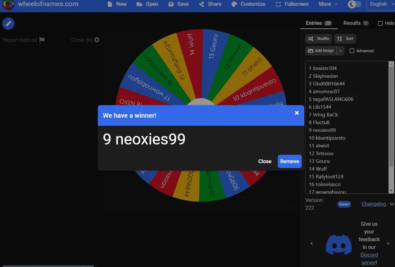This screenshot has height=267, width=395.
Task: Create a new wheel with New
Action: coord(117,4)
